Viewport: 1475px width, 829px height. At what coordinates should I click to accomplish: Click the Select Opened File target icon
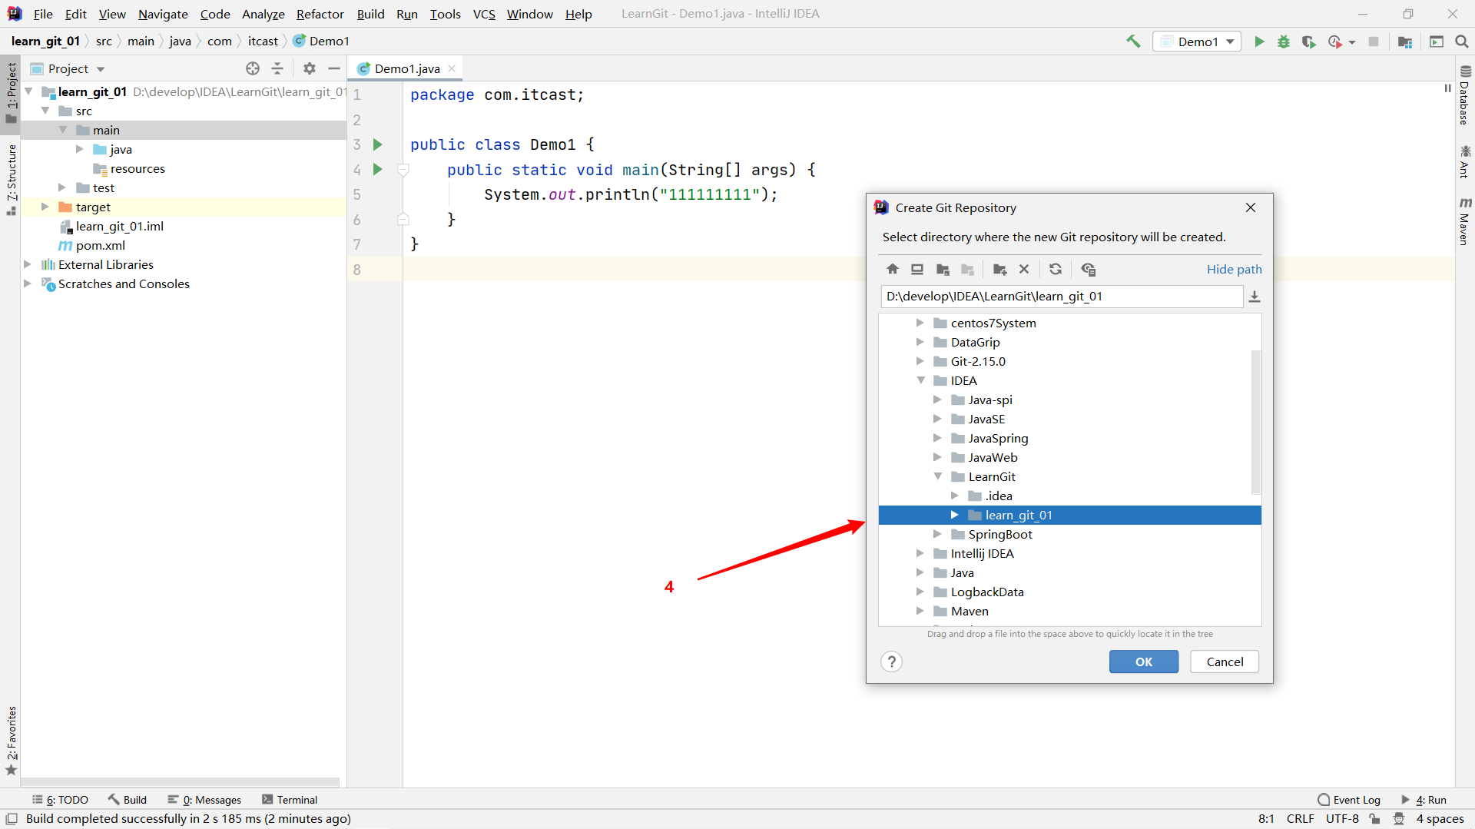point(253,68)
